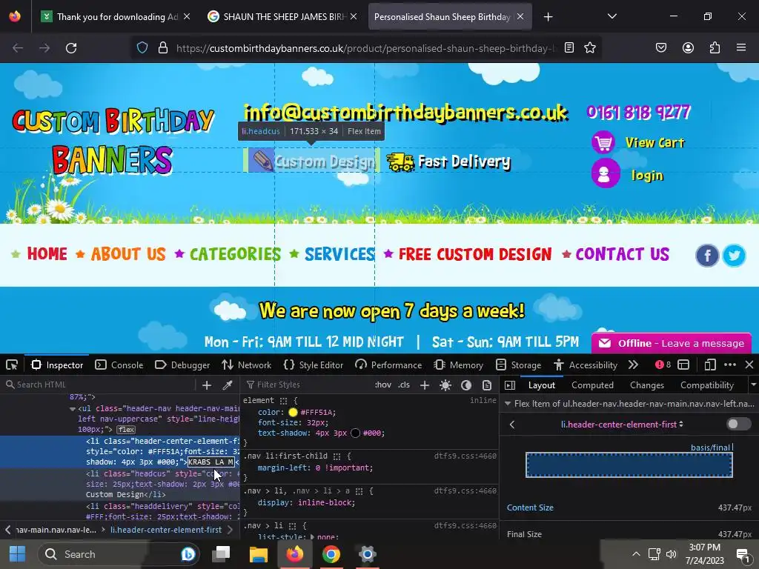Image resolution: width=759 pixels, height=569 pixels.
Task: Select the Changes sidebar tab
Action: [646, 385]
